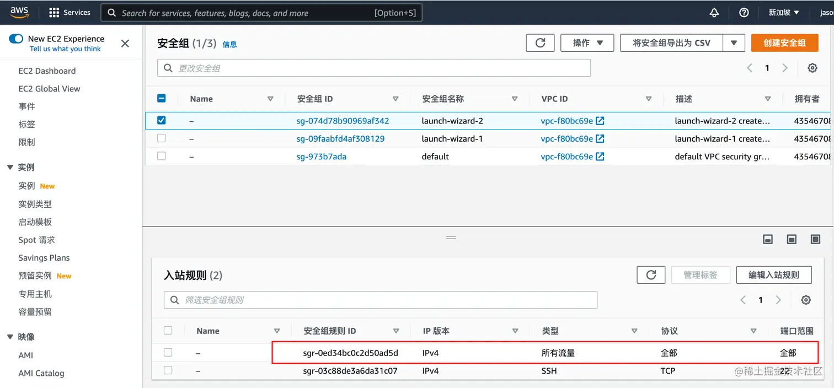Collapse the 映像 sidebar section
Image resolution: width=834 pixels, height=388 pixels.
point(10,337)
